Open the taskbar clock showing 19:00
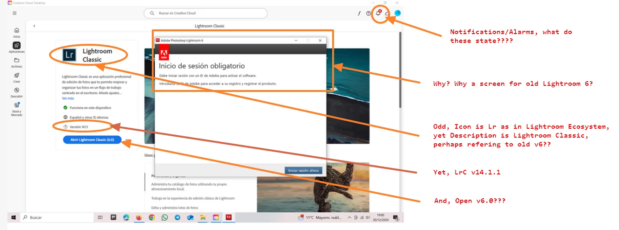The image size is (619, 230). click(x=380, y=217)
